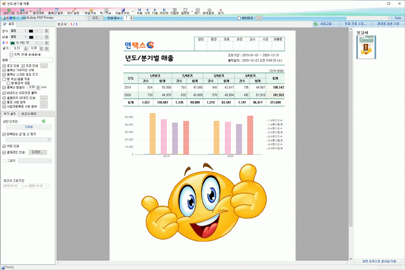Switch to 보고서 메모 tab

point(29,114)
